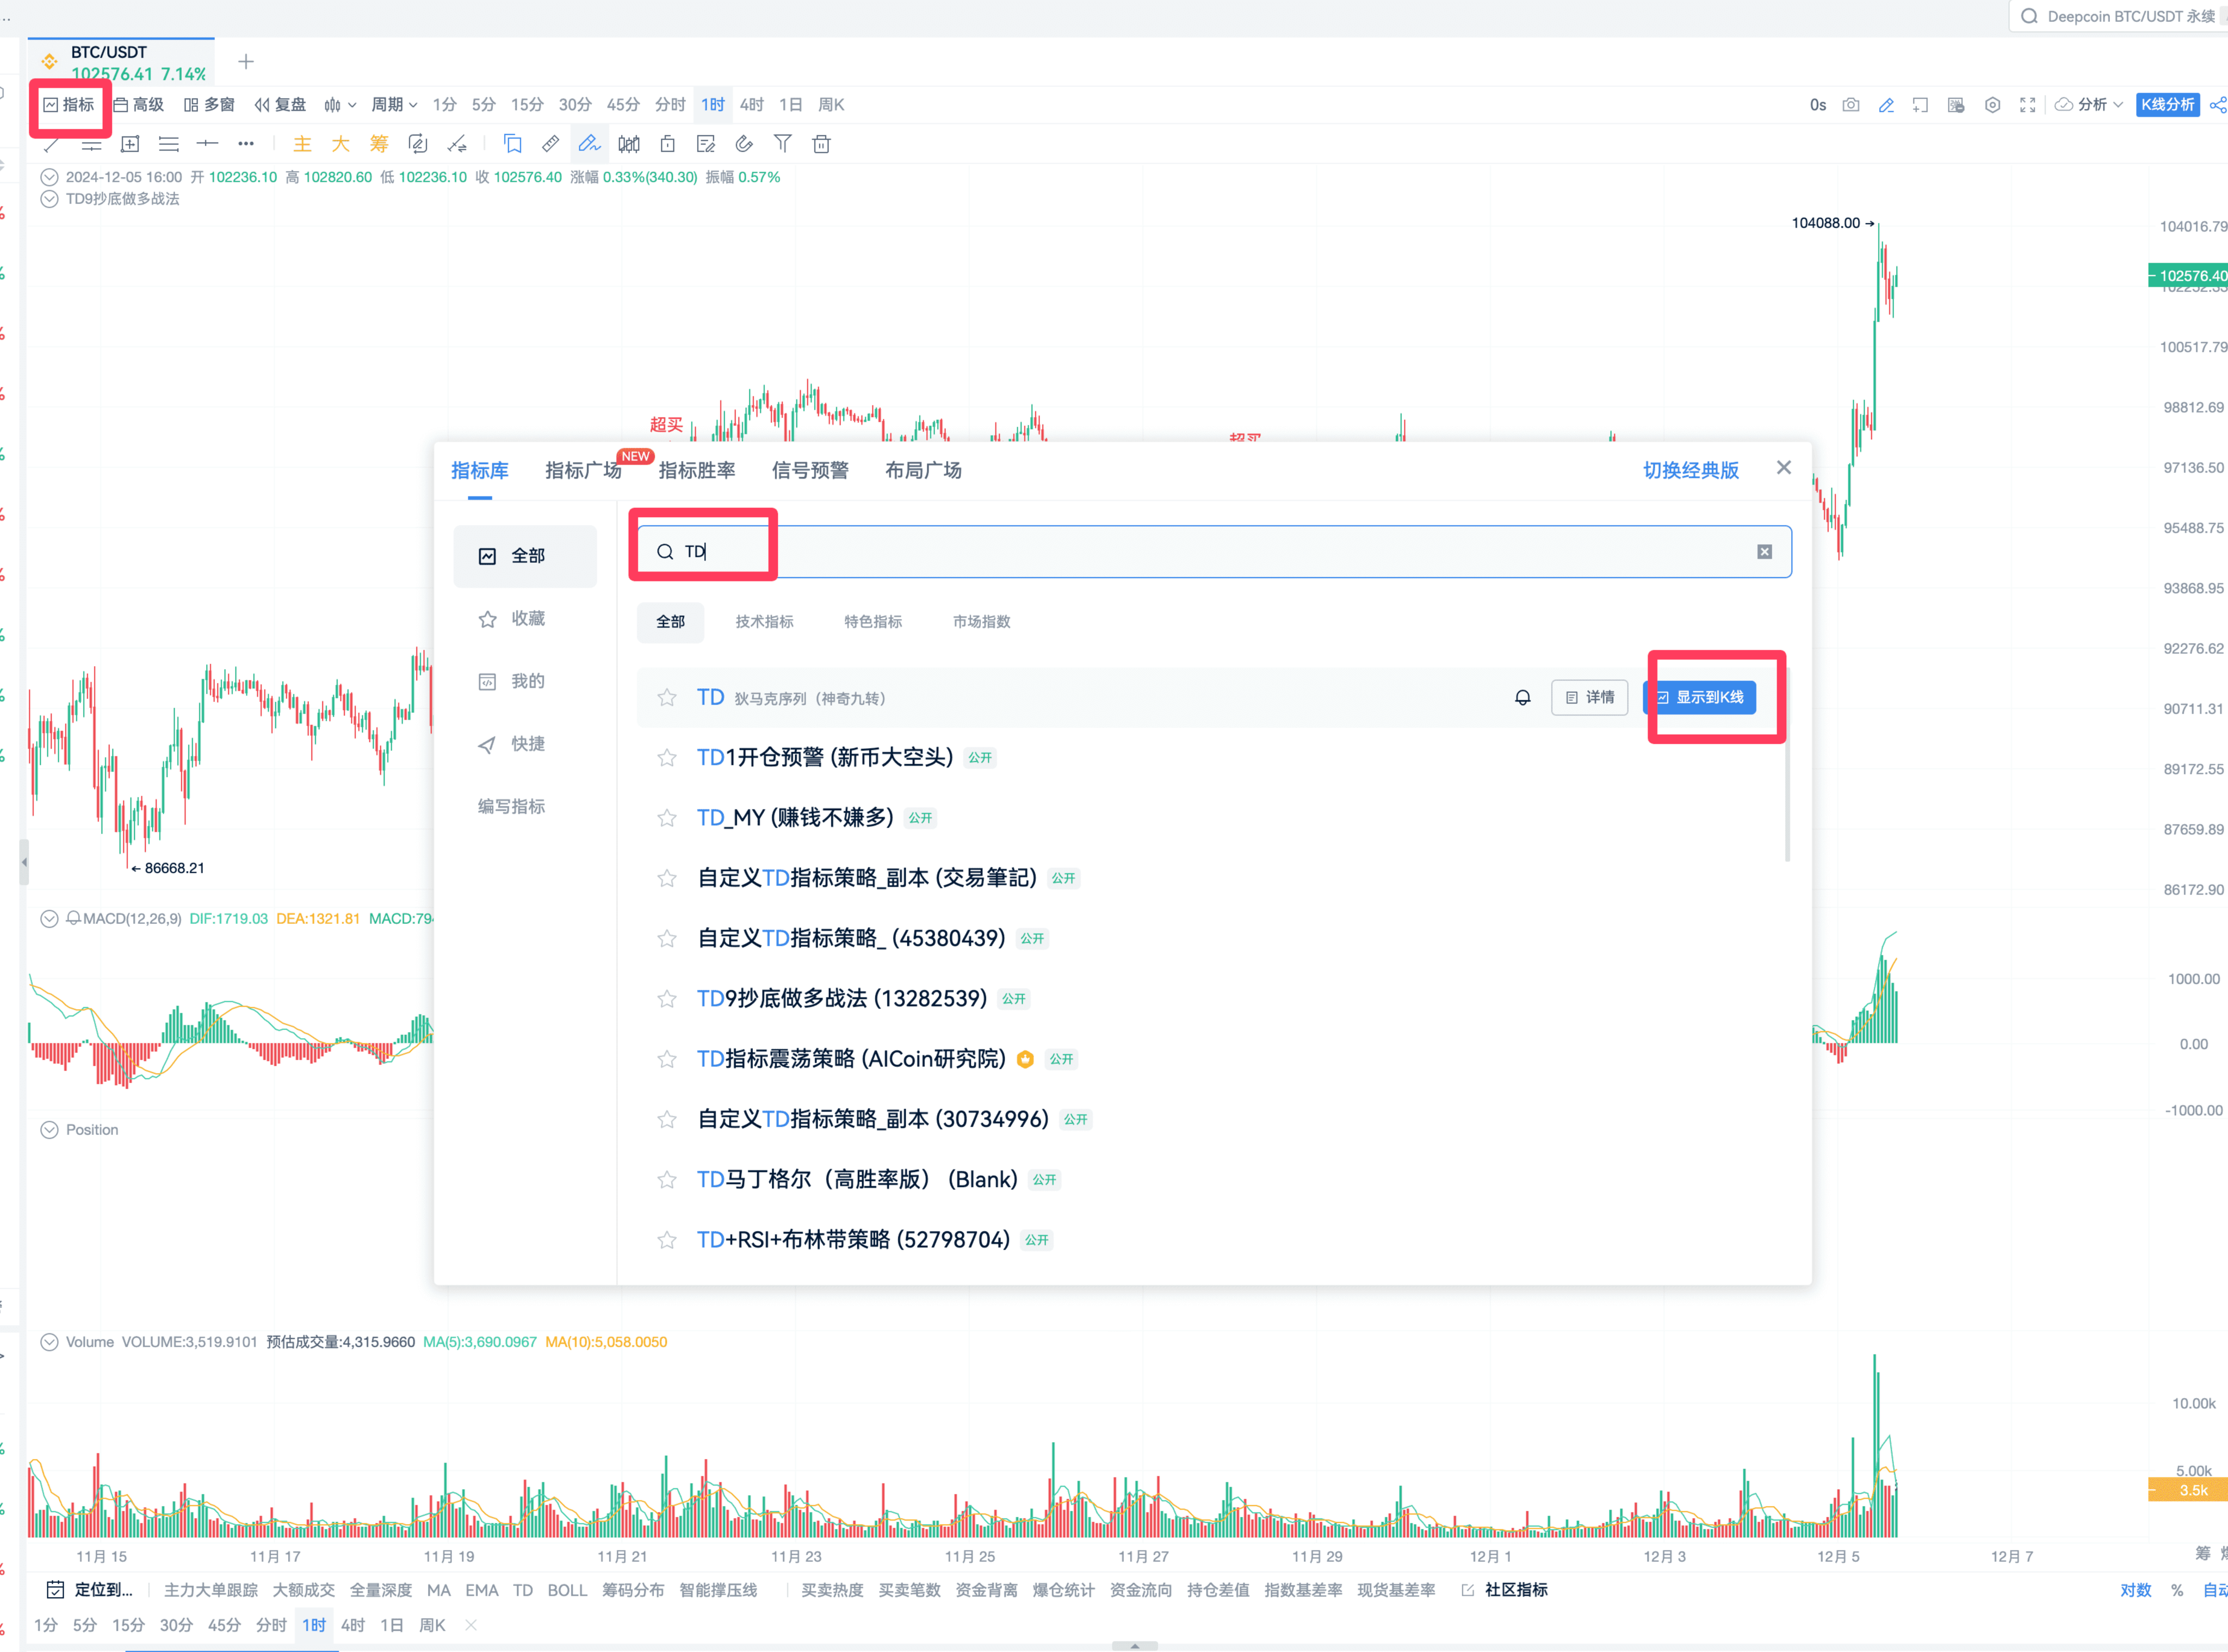The image size is (2228, 1652).
Task: Click the paperclip attach icon
Action: click(744, 144)
